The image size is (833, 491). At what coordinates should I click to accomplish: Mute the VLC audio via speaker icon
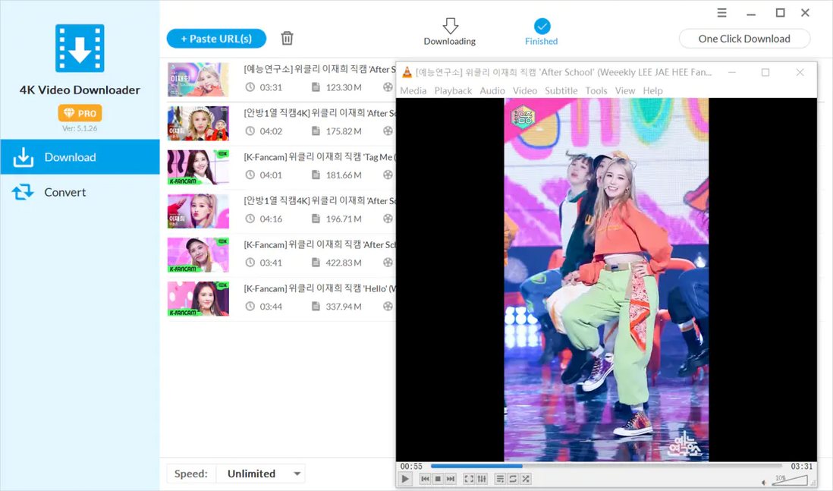click(764, 483)
